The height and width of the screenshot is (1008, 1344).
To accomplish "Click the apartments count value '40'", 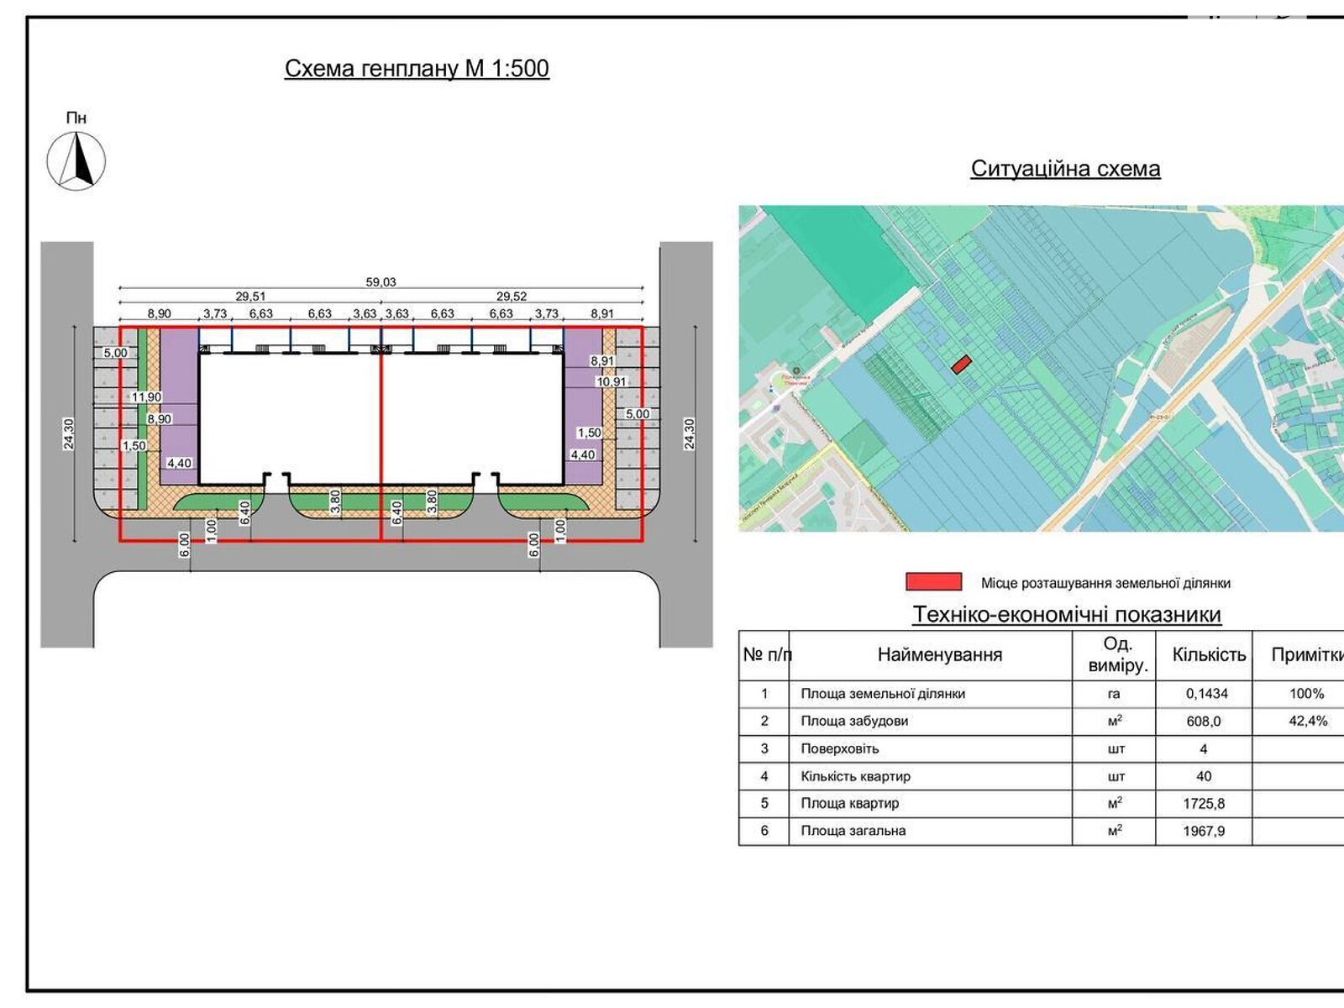I will [x=1204, y=776].
